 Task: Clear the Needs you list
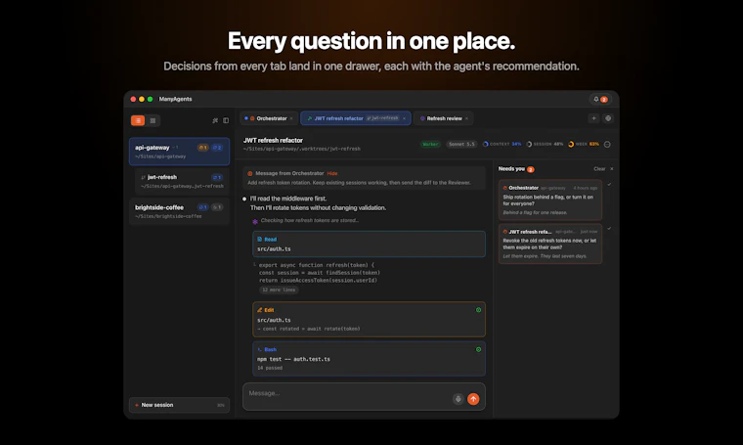599,169
